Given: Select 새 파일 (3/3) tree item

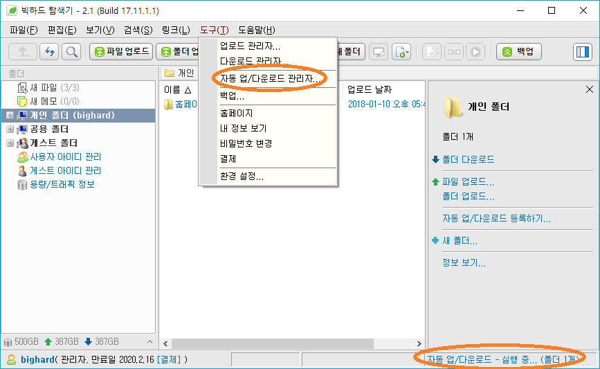Looking at the screenshot, I should [x=48, y=88].
